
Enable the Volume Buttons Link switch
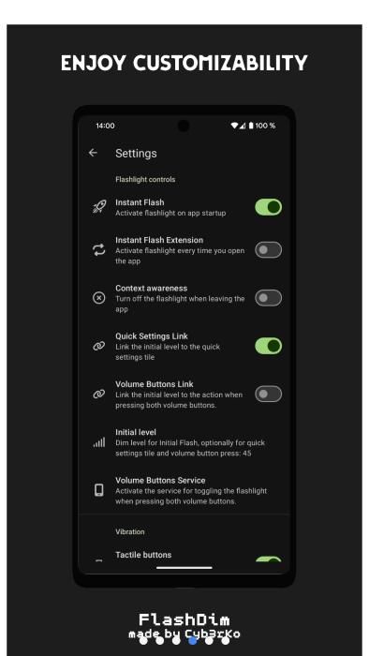tap(268, 395)
